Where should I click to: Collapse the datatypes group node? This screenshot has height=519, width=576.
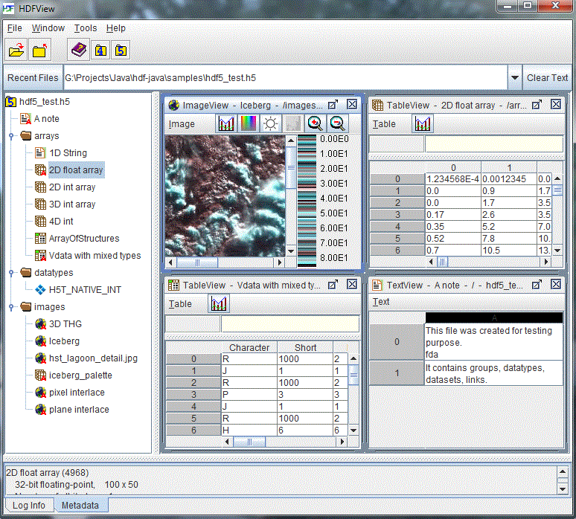(11, 273)
